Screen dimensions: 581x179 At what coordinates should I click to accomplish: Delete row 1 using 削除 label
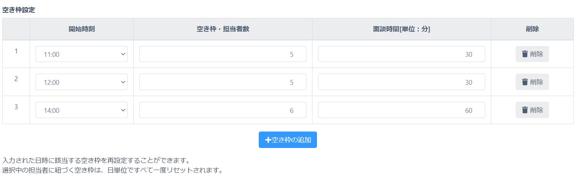(x=537, y=54)
